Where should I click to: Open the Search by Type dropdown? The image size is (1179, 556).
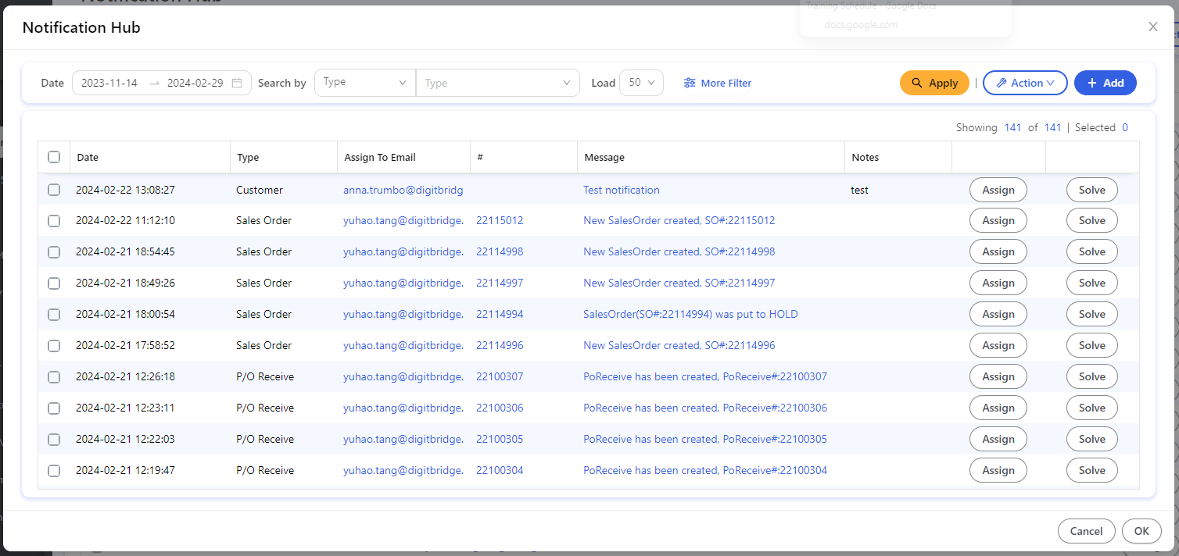click(x=364, y=83)
